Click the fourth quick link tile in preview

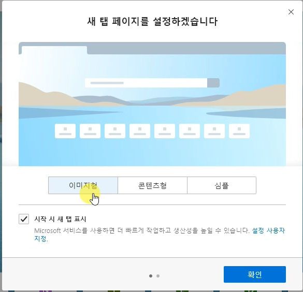pyautogui.click(x=140, y=131)
